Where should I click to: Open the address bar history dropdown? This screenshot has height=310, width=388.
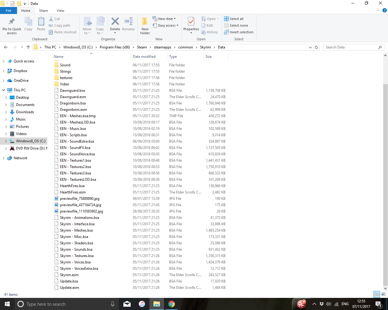coord(310,47)
